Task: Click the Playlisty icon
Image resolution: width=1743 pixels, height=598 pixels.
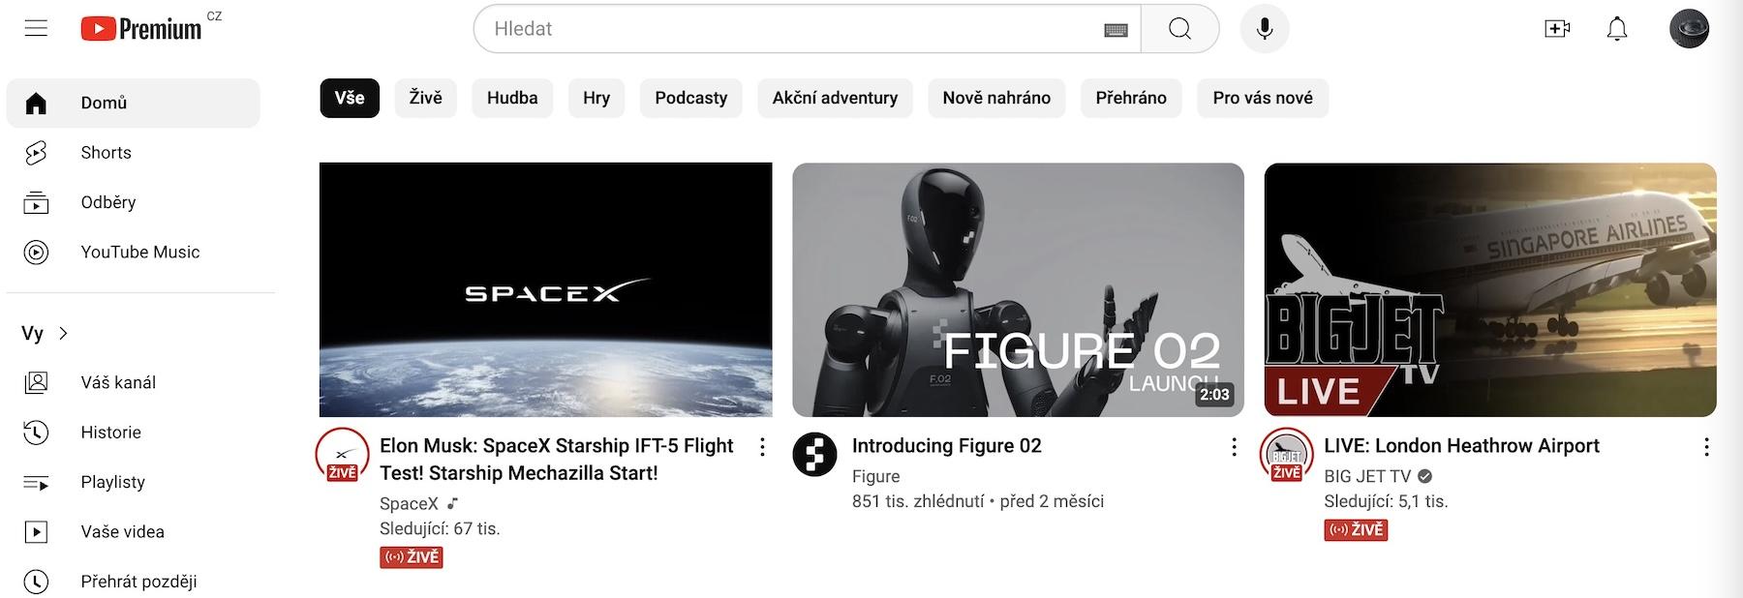Action: 36,482
